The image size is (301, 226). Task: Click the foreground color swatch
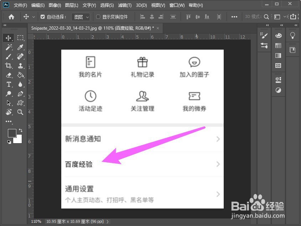[x=12, y=133]
